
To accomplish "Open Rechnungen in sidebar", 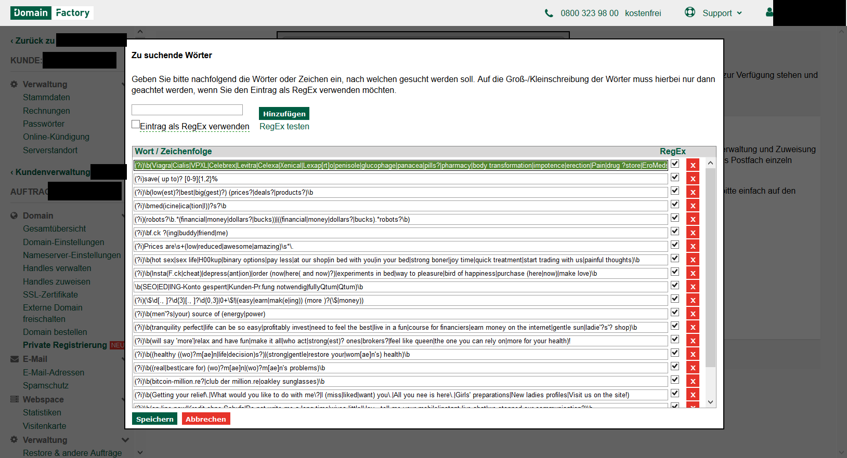I will [46, 111].
